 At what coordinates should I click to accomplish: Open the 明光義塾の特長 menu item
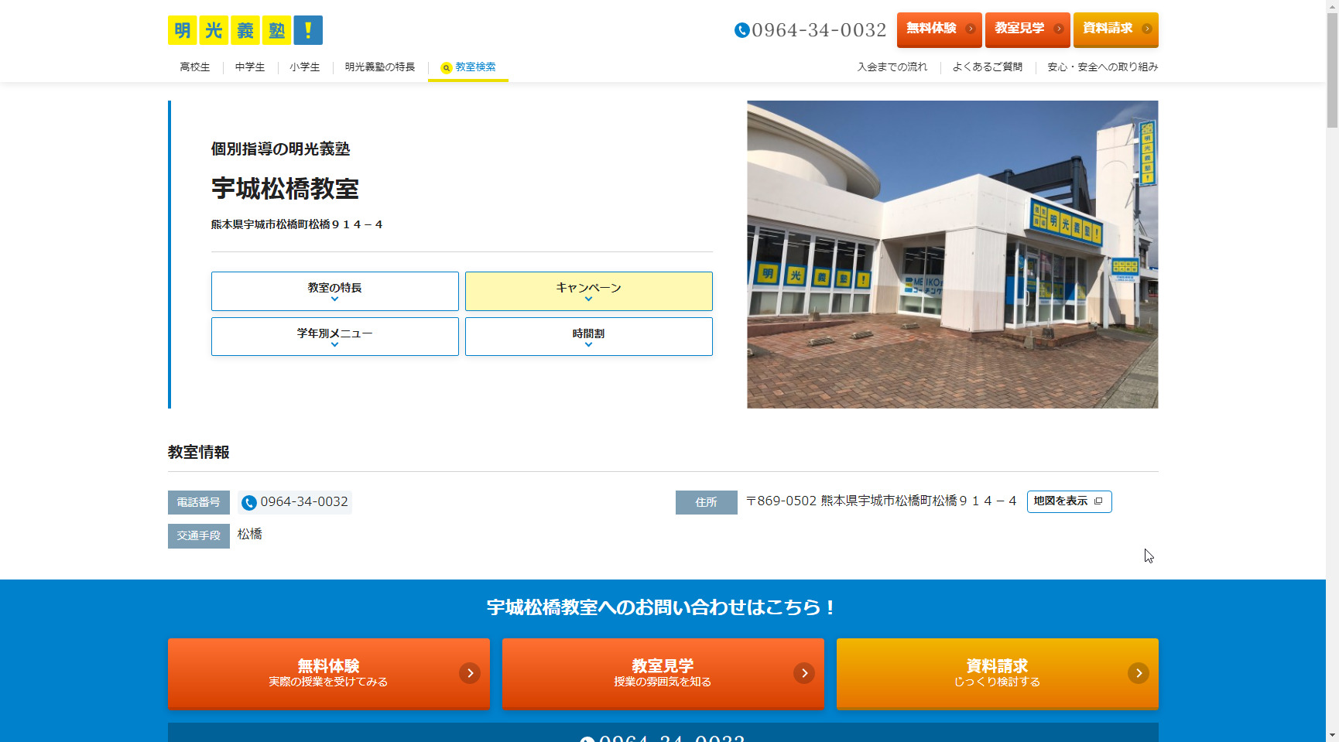[380, 67]
